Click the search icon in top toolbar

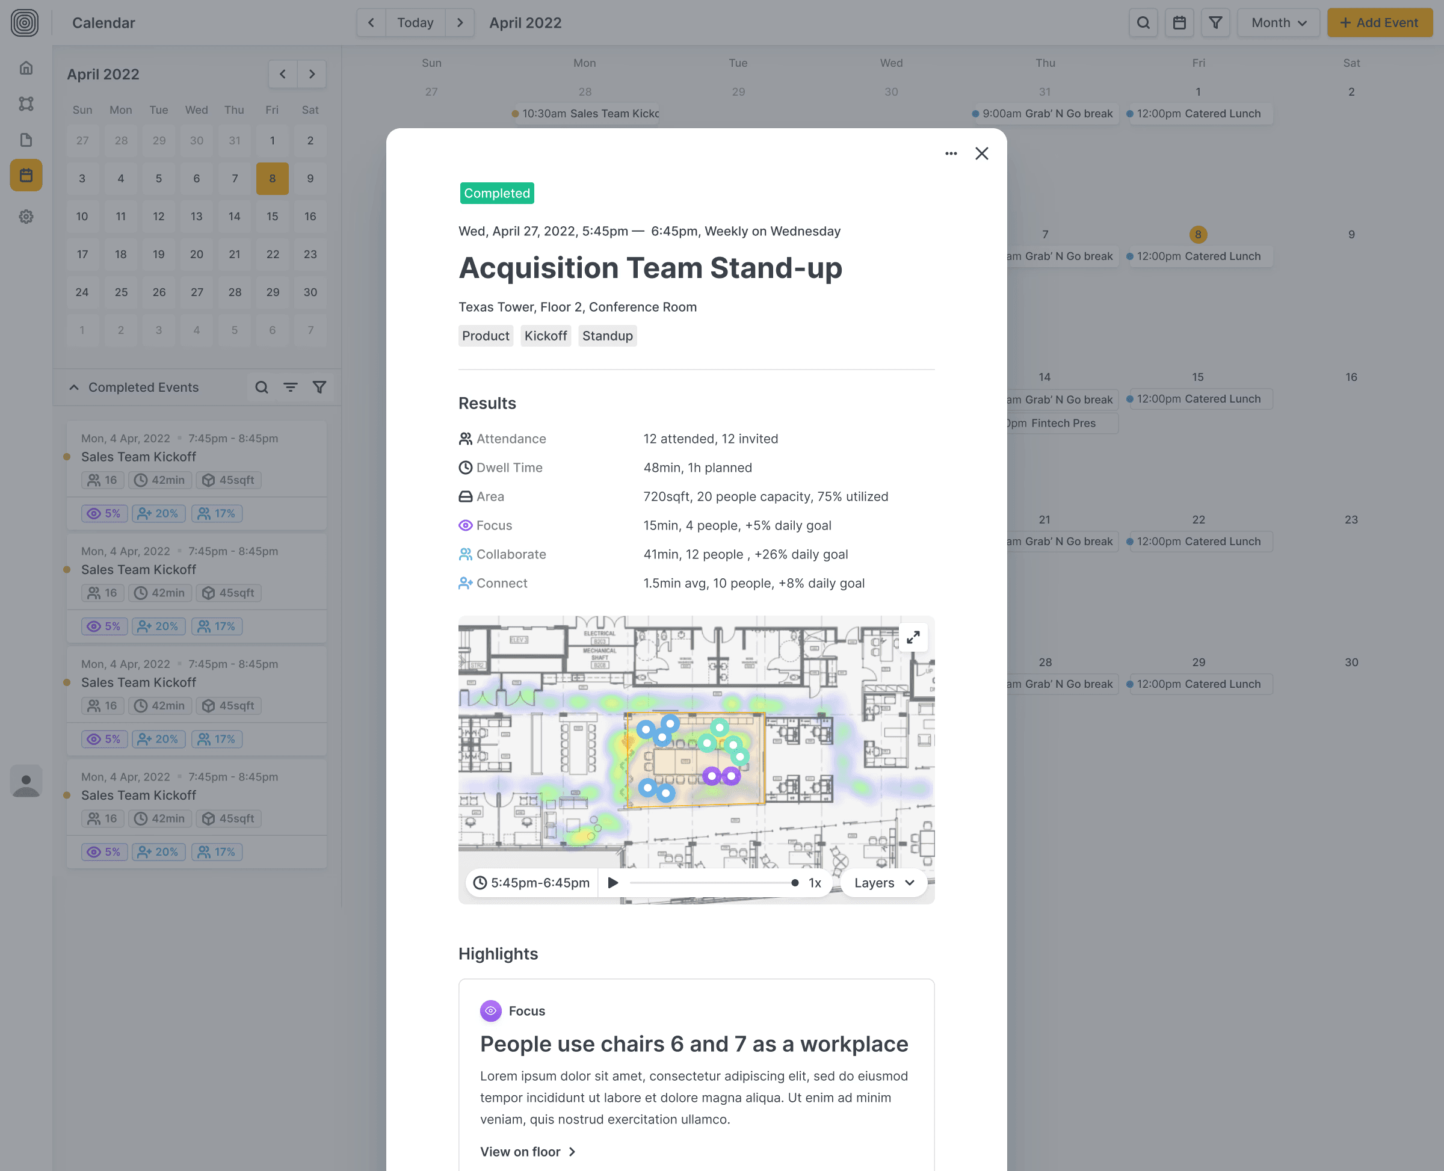click(1143, 22)
